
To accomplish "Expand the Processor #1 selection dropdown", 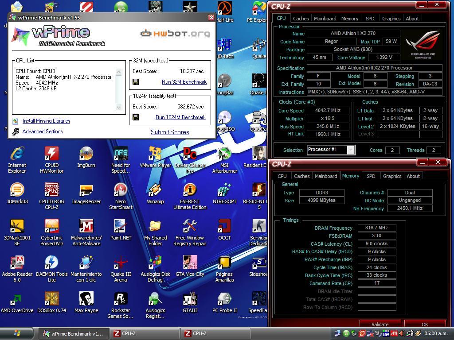I will coord(351,150).
